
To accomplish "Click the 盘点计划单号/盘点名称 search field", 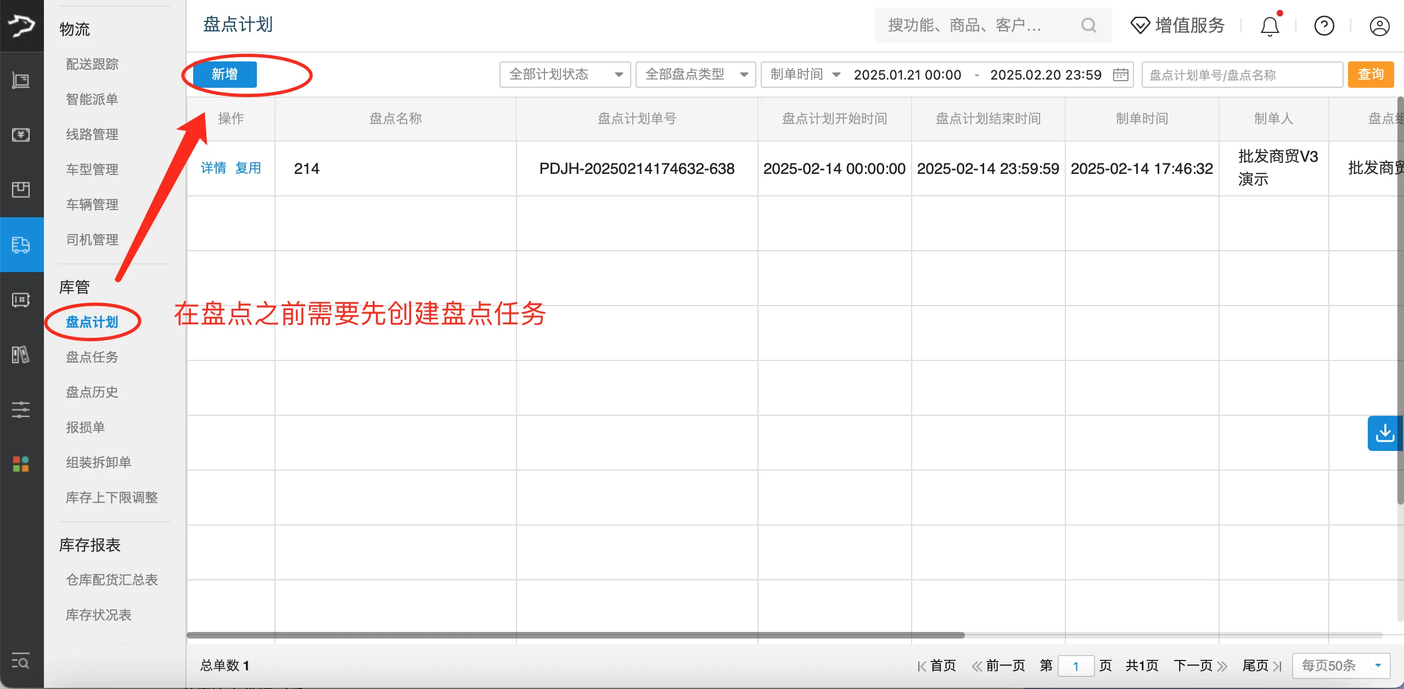I will click(1242, 75).
